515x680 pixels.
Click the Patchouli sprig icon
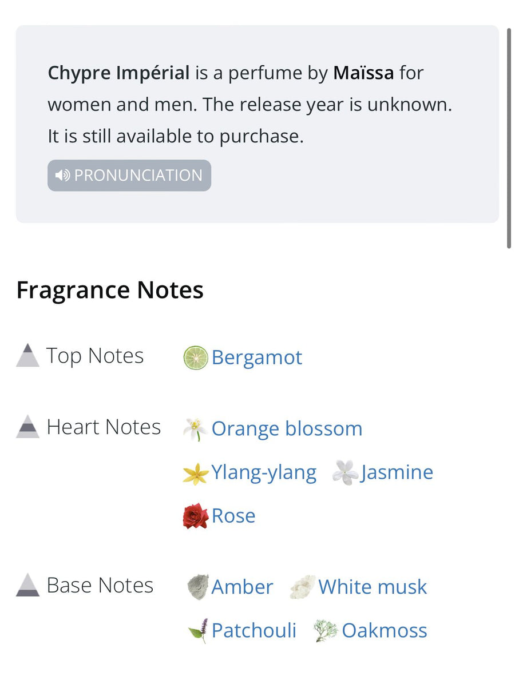pos(198,631)
